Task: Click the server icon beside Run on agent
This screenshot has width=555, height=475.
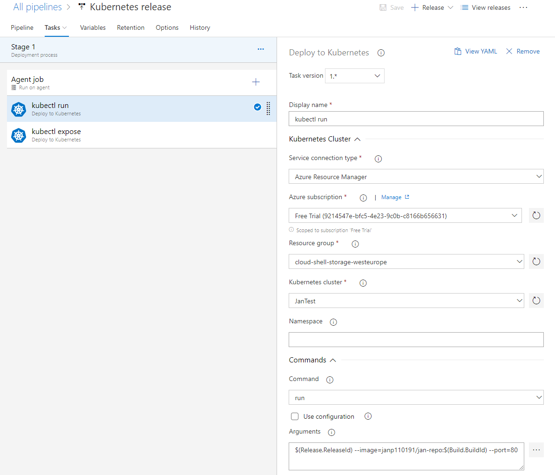Action: (14, 87)
